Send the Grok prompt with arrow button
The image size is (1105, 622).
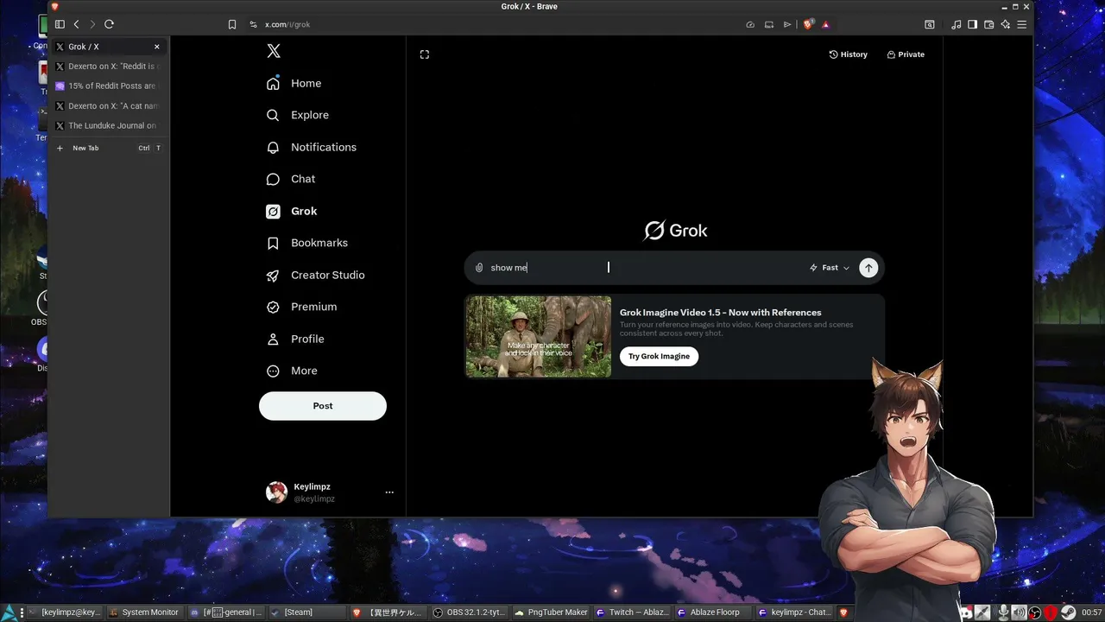point(868,268)
